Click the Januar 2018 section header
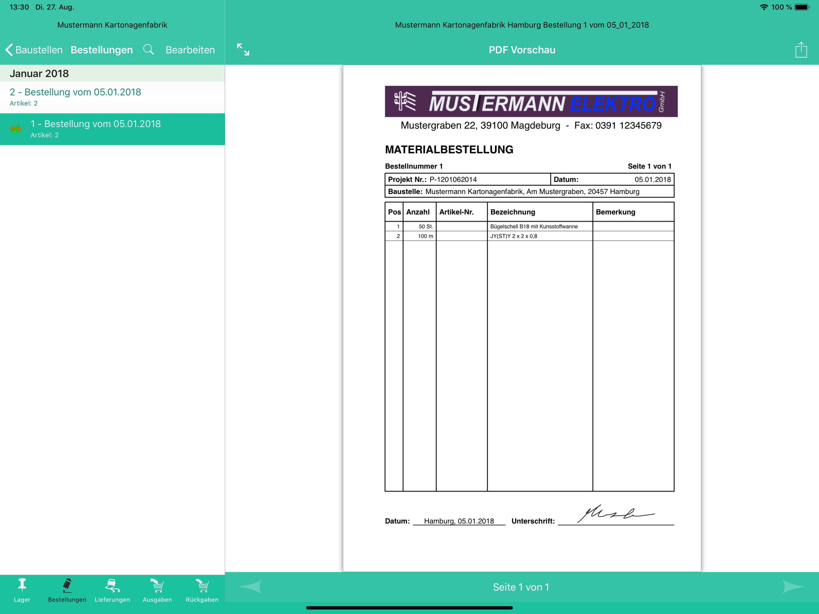Screen dimensions: 819x614 click(112, 73)
